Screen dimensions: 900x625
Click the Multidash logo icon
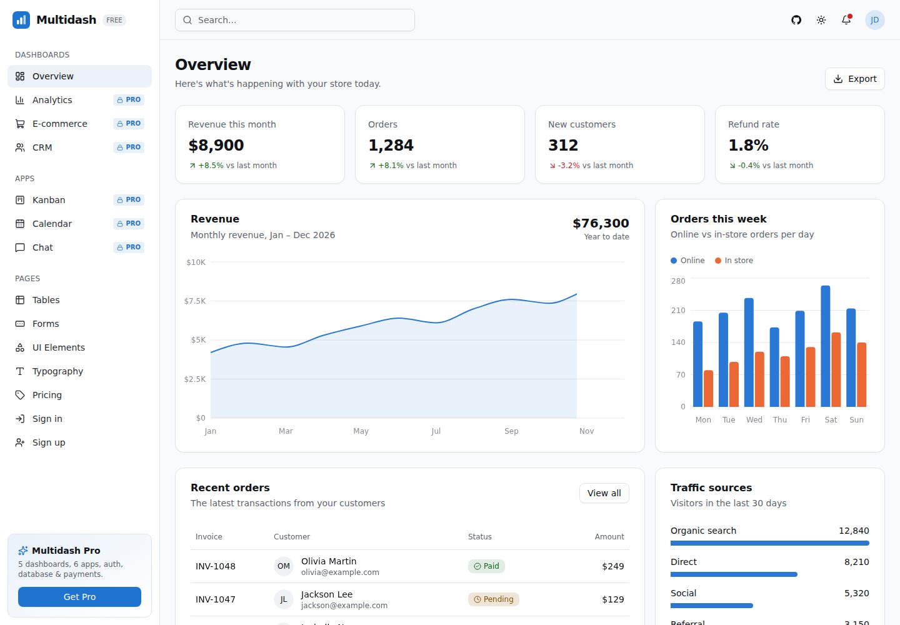point(21,20)
